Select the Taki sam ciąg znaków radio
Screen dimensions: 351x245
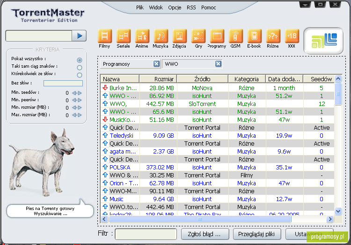click(x=80, y=68)
